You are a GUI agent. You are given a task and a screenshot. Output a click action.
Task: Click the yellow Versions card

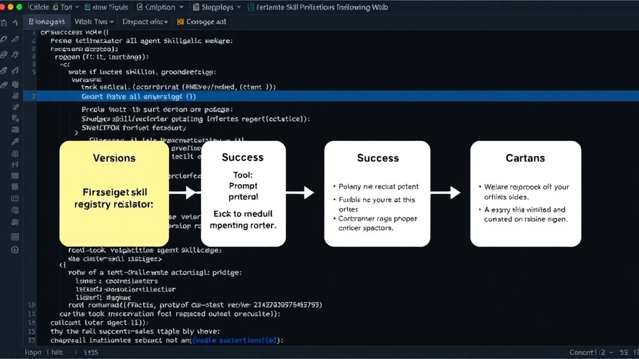pos(114,193)
